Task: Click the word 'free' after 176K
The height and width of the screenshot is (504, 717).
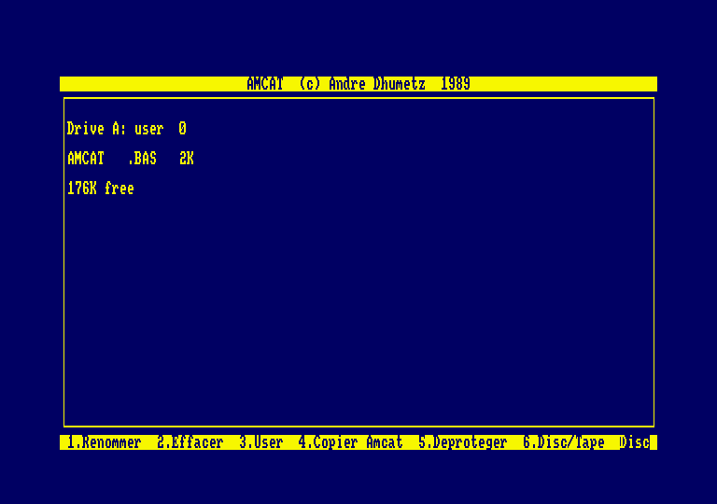Action: (x=119, y=189)
